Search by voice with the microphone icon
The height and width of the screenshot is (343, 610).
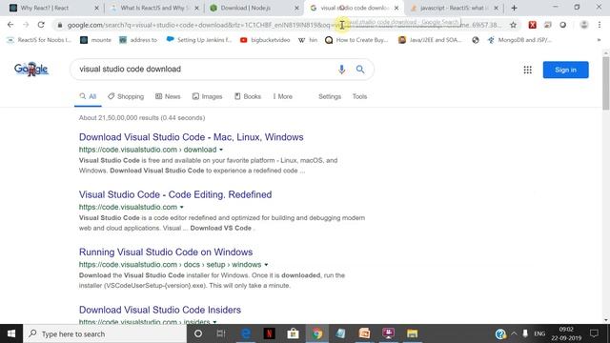(341, 70)
